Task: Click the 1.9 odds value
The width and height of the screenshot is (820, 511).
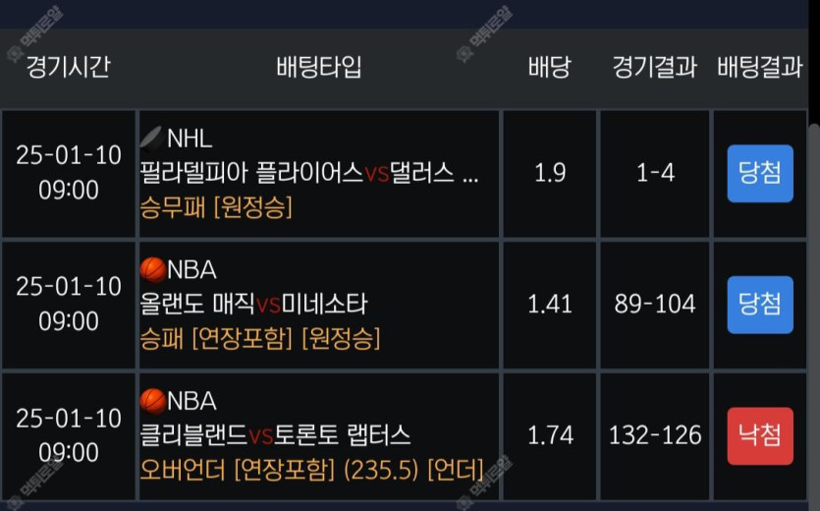Action: [550, 173]
